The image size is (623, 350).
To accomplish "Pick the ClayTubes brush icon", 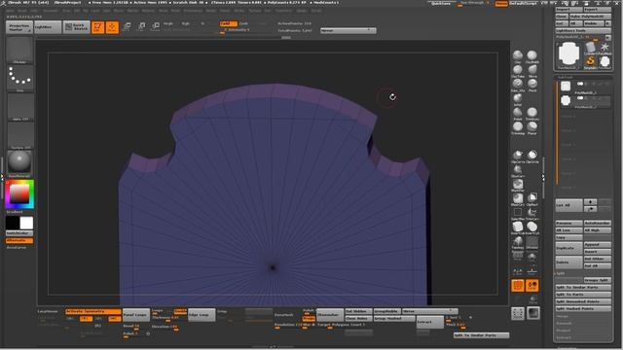I will pos(517,70).
